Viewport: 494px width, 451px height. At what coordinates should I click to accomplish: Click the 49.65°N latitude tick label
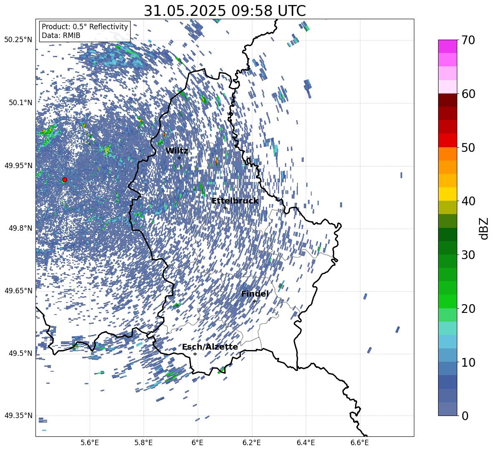(x=18, y=291)
